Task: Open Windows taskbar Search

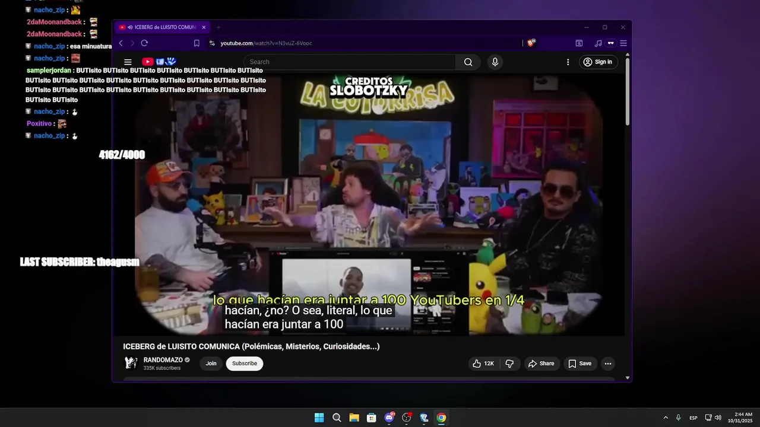Action: click(x=337, y=418)
